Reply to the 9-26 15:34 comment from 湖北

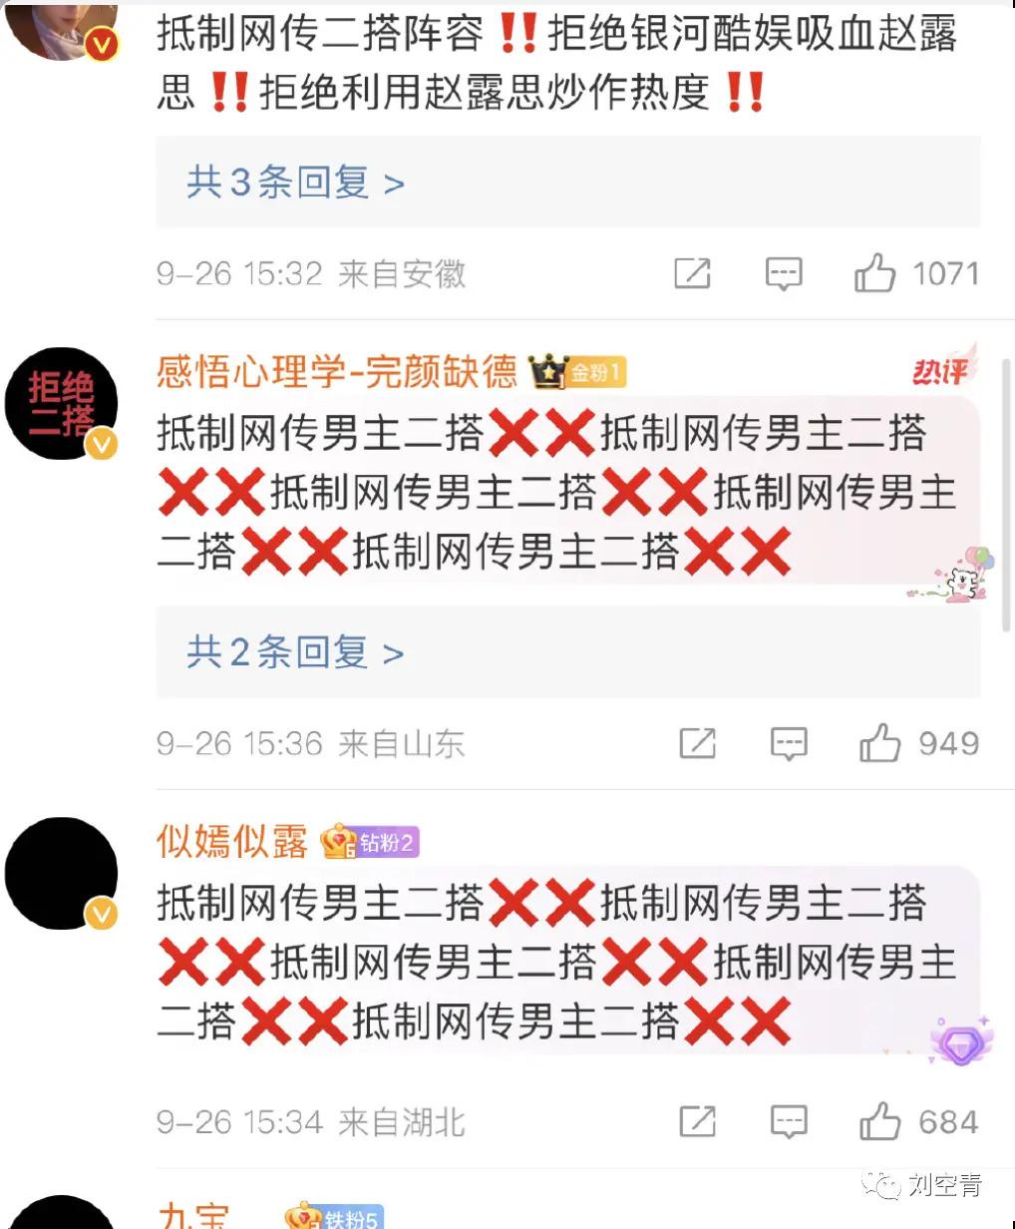[x=789, y=1121]
